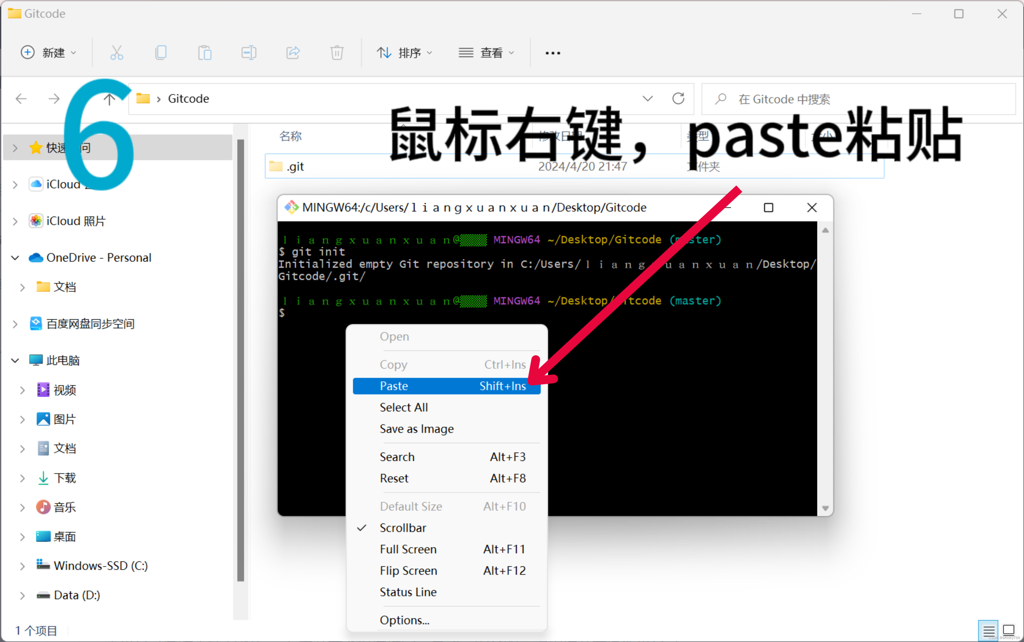Click the Copy icon in Explorer toolbar
Image resolution: width=1024 pixels, height=642 pixels.
pos(161,53)
